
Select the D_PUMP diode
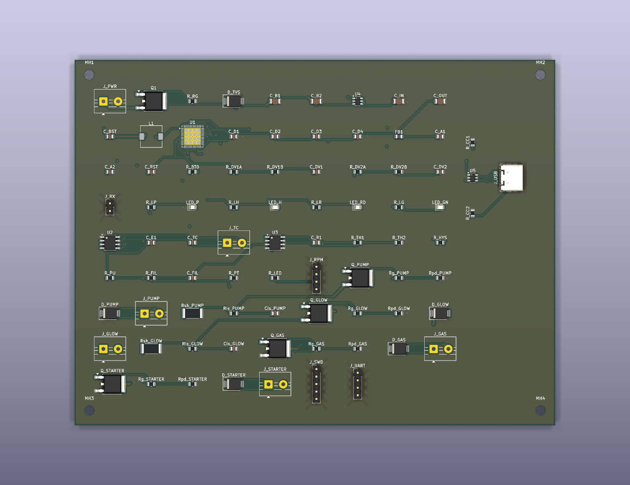110,313
